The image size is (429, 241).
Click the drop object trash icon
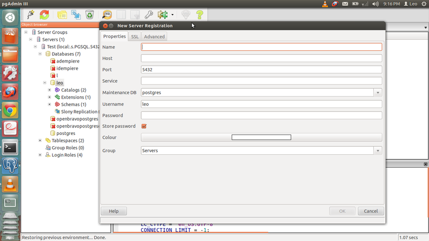[x=90, y=14]
